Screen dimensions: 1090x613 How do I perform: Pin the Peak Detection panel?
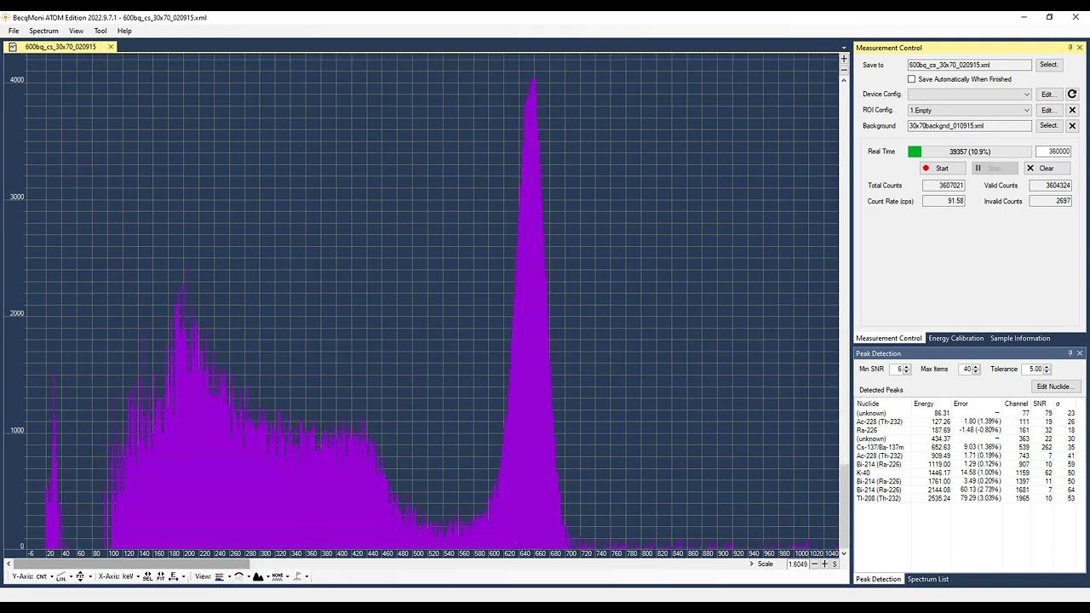click(x=1070, y=353)
